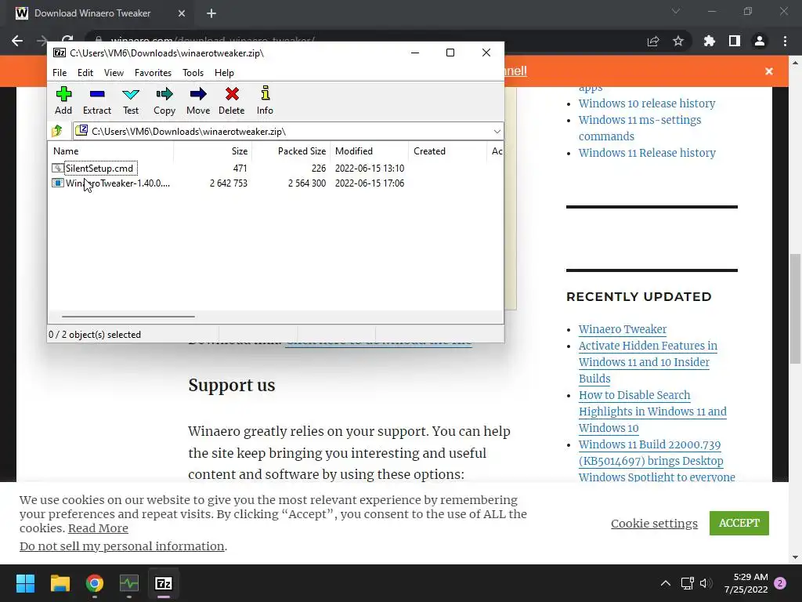Screen dimensions: 802x602
Task: Select the SilentSetup.cmd file name
Action: click(x=99, y=169)
